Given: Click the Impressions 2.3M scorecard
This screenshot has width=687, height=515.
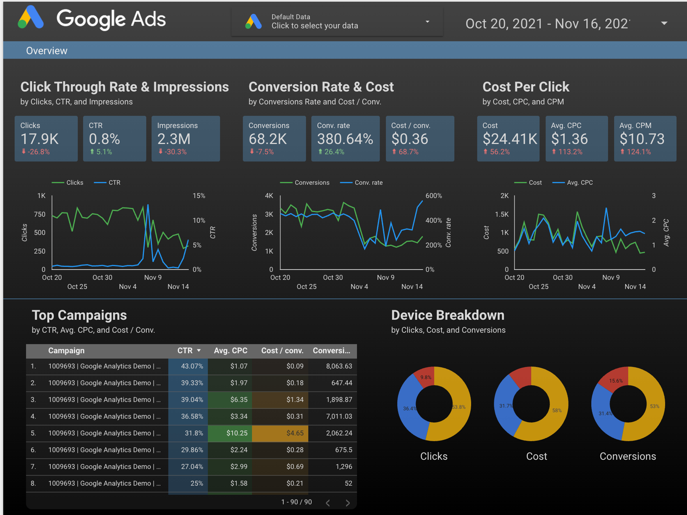Looking at the screenshot, I should point(185,138).
